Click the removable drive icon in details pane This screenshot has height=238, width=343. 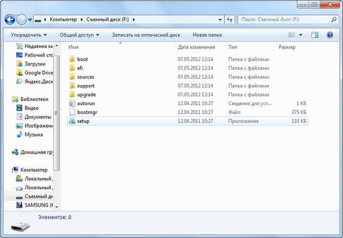(20, 226)
